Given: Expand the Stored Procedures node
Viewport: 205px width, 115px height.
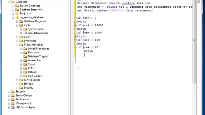Looking at the screenshot, I should [x=21, y=49].
